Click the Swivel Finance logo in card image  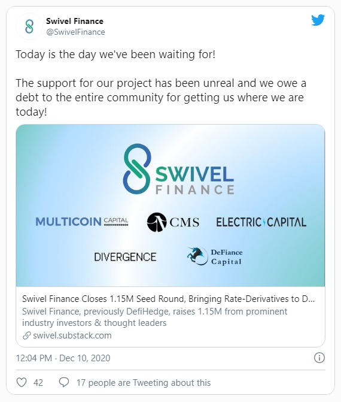(178, 169)
